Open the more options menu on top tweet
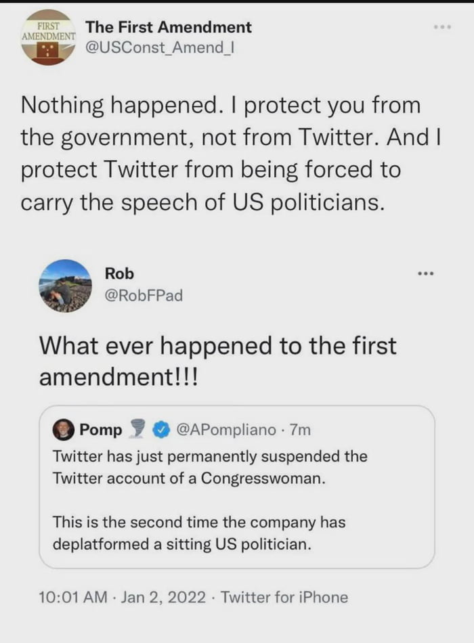 coord(442,26)
